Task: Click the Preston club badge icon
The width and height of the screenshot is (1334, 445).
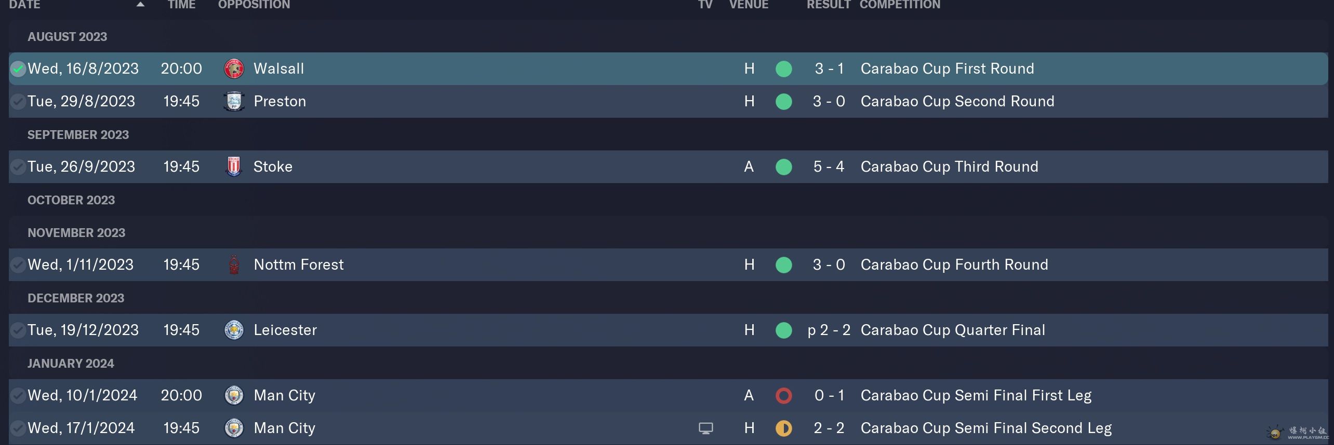Action: coord(234,101)
